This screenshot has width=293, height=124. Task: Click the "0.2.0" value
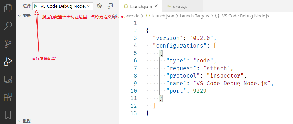pos(201,38)
